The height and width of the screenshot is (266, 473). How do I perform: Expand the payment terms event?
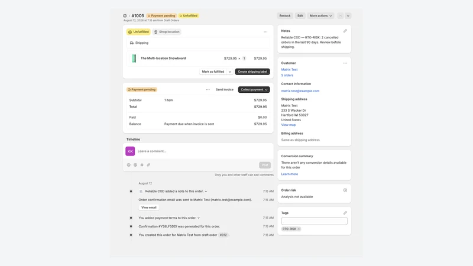199,218
